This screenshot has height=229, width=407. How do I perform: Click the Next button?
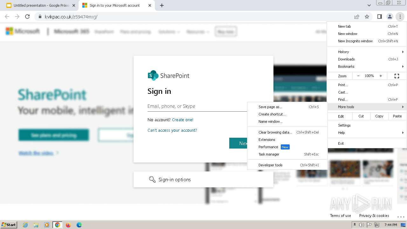238,143
